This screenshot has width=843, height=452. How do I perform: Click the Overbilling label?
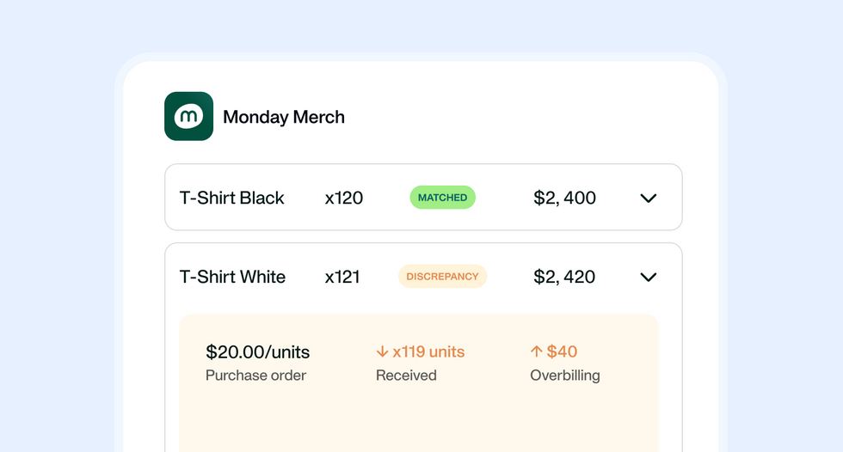[565, 376]
